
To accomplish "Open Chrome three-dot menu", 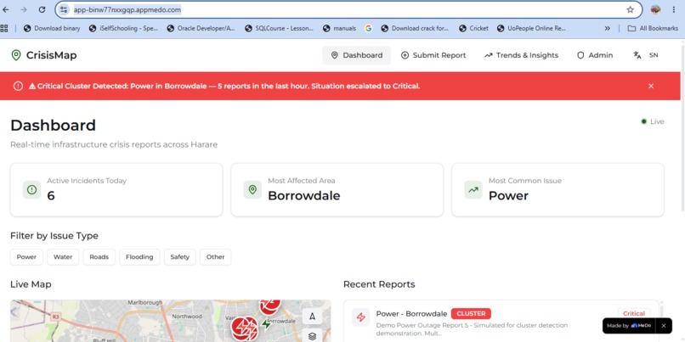I will tap(674, 9).
